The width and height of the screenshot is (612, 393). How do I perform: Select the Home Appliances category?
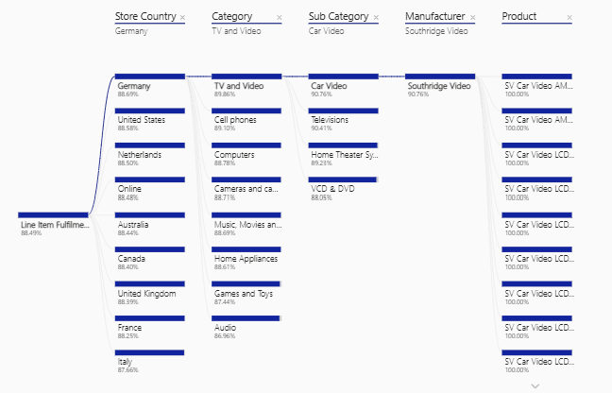246,259
